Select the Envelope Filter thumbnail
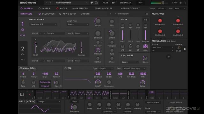 tap(40, 94)
